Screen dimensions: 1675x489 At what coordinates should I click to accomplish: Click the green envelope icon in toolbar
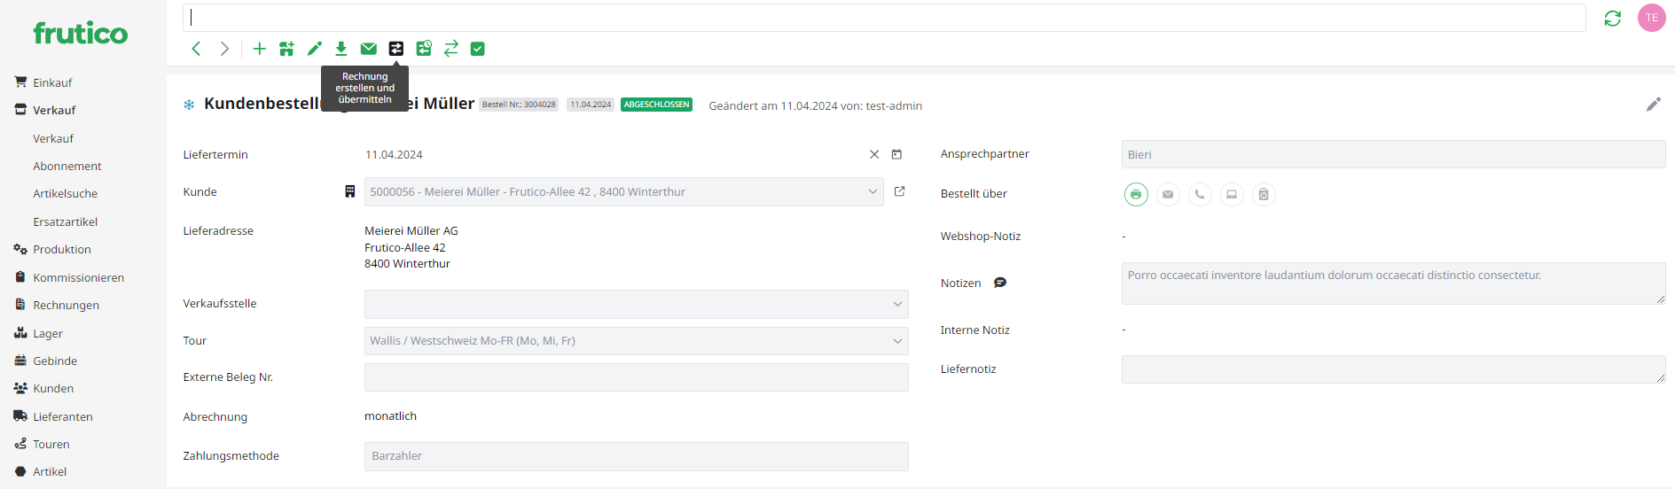(369, 49)
